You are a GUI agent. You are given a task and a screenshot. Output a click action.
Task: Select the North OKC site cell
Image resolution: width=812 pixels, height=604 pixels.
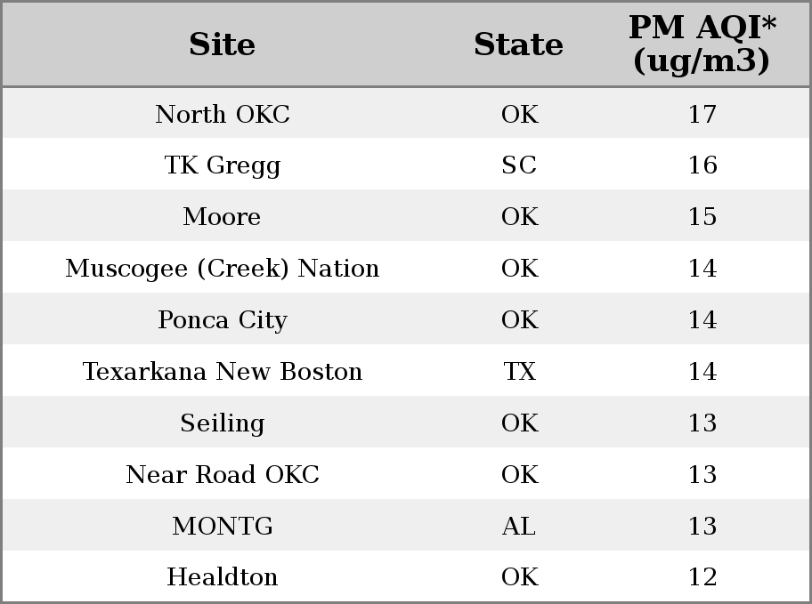click(223, 114)
